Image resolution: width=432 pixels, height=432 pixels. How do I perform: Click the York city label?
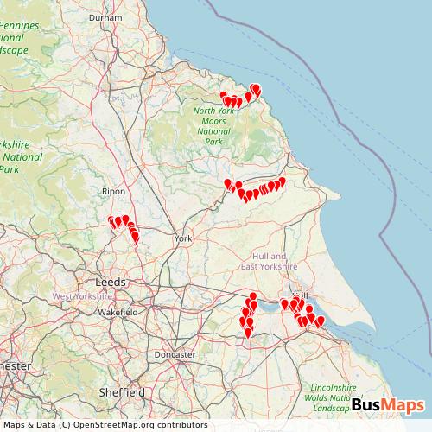coord(183,238)
